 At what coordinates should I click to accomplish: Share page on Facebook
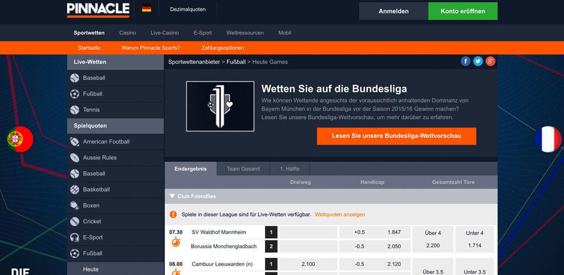click(465, 62)
